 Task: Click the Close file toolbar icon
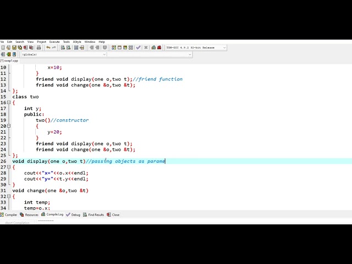[25, 48]
